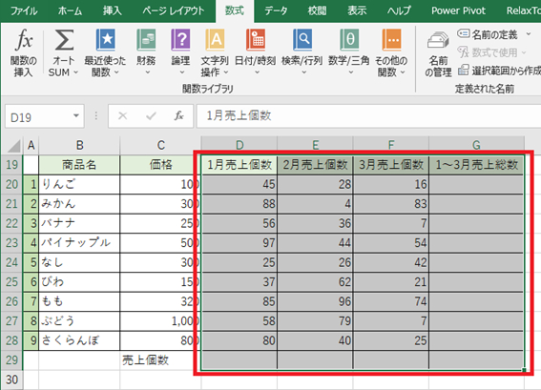Open 最近使った関数 star book icon

[x=105, y=40]
